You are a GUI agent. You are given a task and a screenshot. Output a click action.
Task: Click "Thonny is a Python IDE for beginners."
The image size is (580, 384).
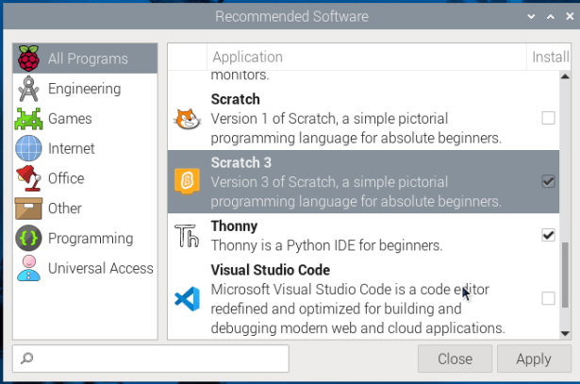point(326,245)
